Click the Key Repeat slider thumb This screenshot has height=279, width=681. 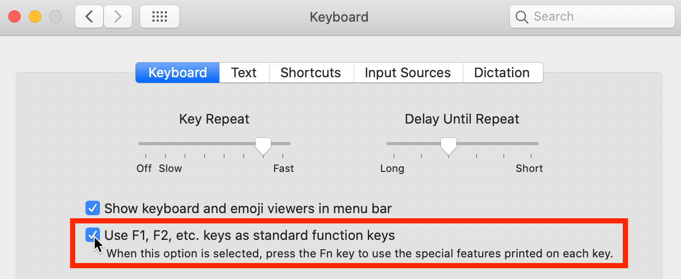[x=263, y=146]
